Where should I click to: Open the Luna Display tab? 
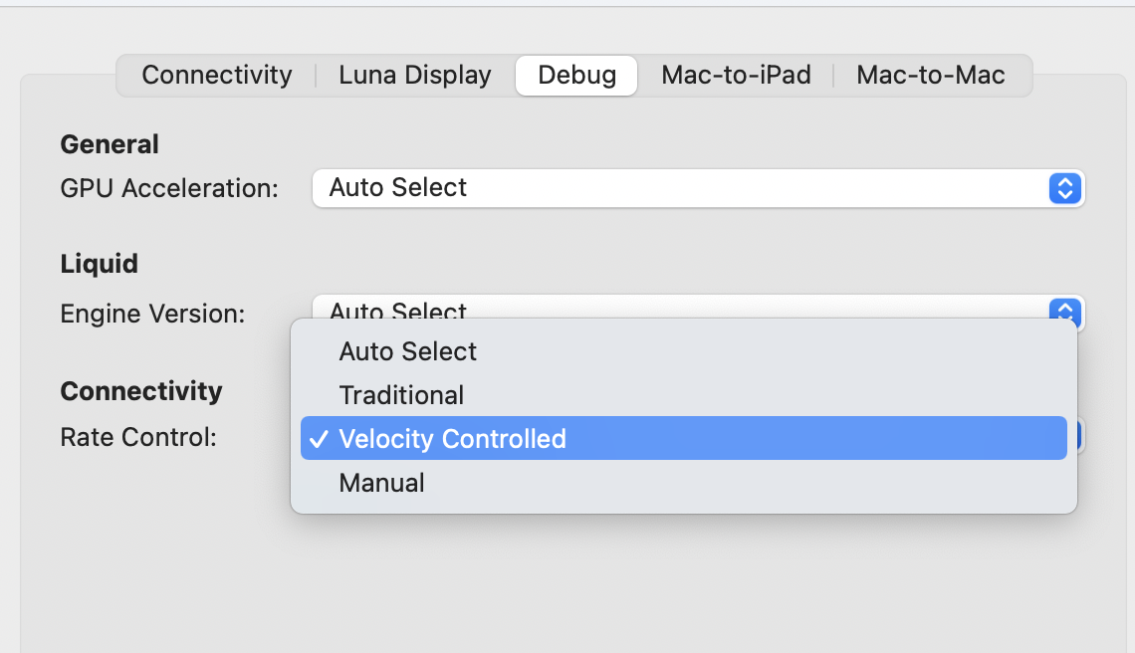[414, 76]
